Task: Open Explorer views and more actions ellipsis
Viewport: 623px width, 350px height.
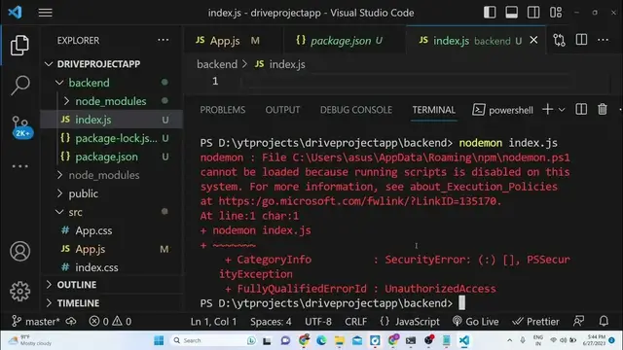Action: 163,40
